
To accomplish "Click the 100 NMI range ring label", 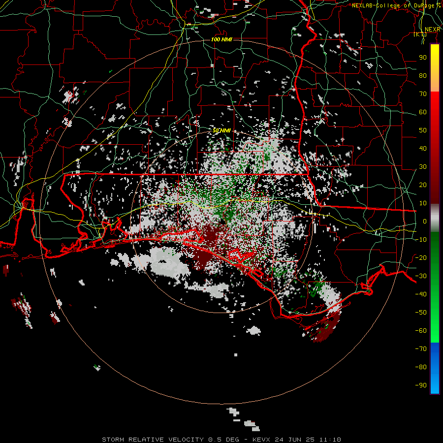I will coord(221,39).
